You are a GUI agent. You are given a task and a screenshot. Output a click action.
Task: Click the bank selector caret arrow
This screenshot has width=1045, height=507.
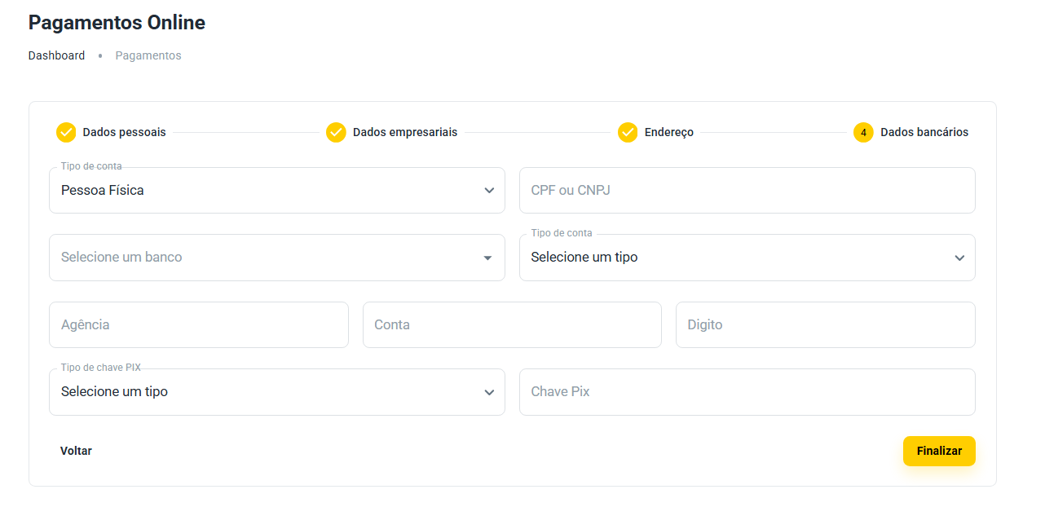click(x=487, y=258)
